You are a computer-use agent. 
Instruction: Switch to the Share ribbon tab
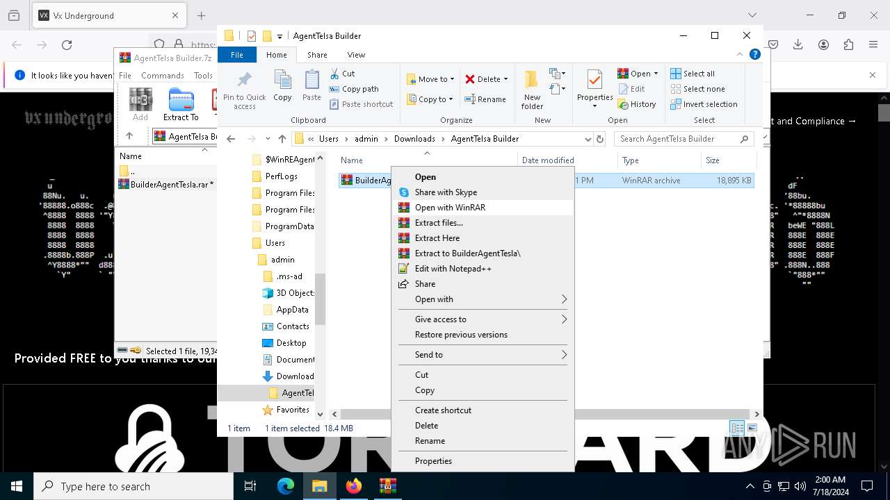click(317, 55)
